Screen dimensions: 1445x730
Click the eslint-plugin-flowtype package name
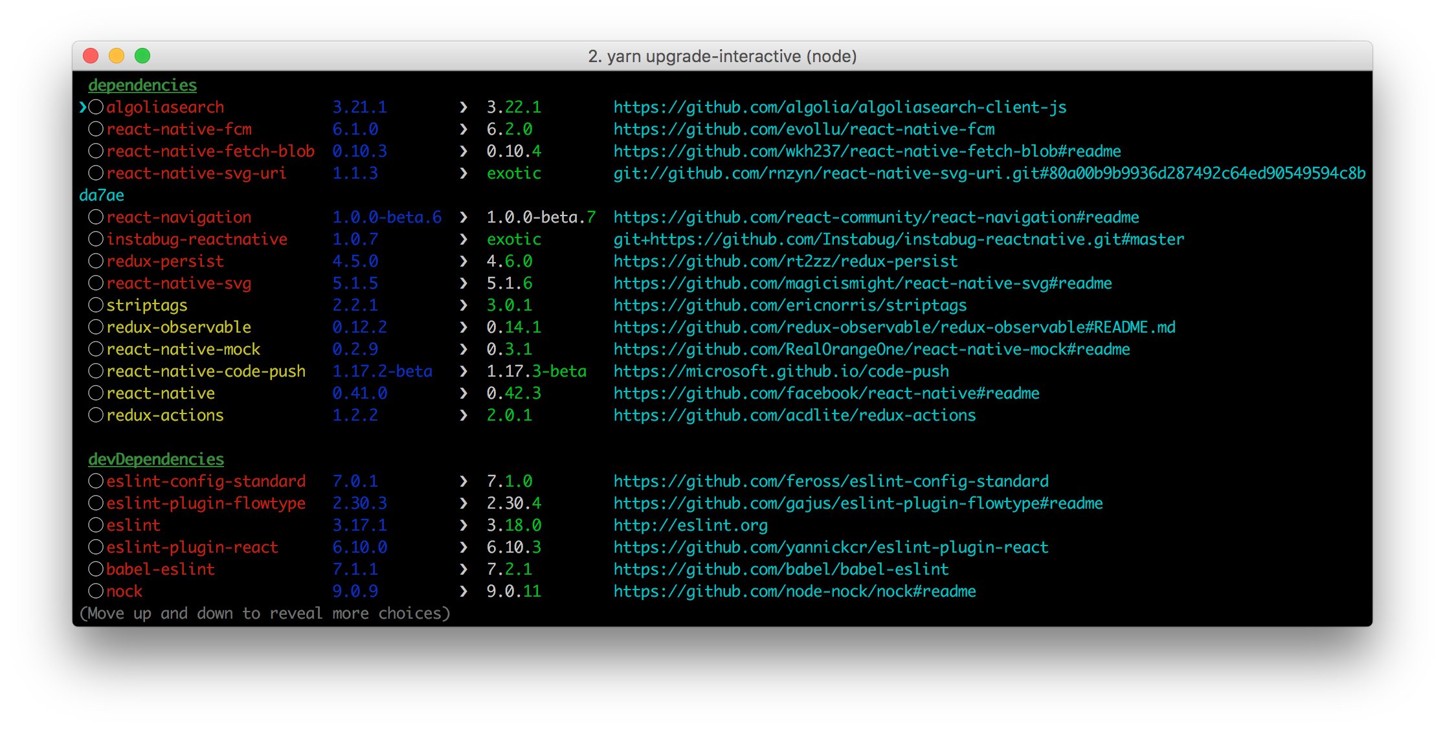pos(206,503)
